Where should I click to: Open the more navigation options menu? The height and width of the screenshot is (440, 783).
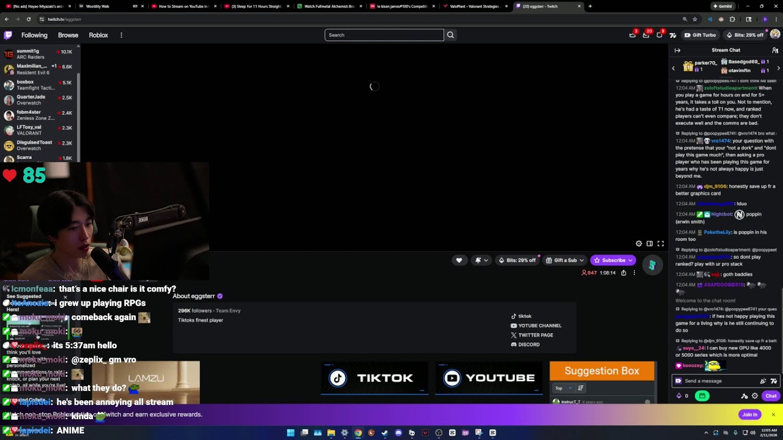coord(121,35)
